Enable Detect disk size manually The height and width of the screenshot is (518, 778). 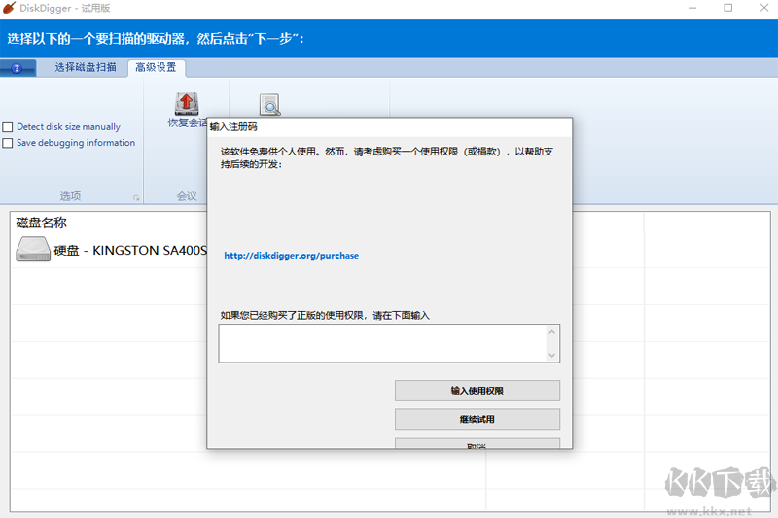[8, 127]
